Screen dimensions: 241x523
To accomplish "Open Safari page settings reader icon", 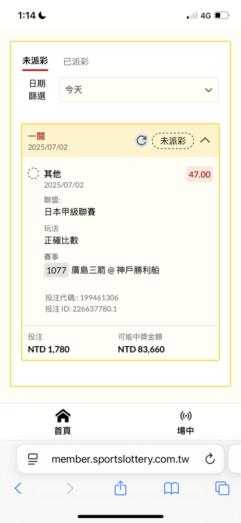I will pyautogui.click(x=33, y=459).
